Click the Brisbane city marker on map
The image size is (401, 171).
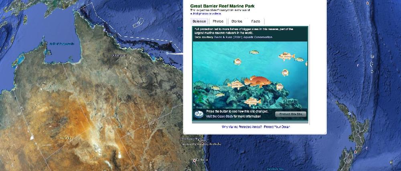click(x=195, y=160)
